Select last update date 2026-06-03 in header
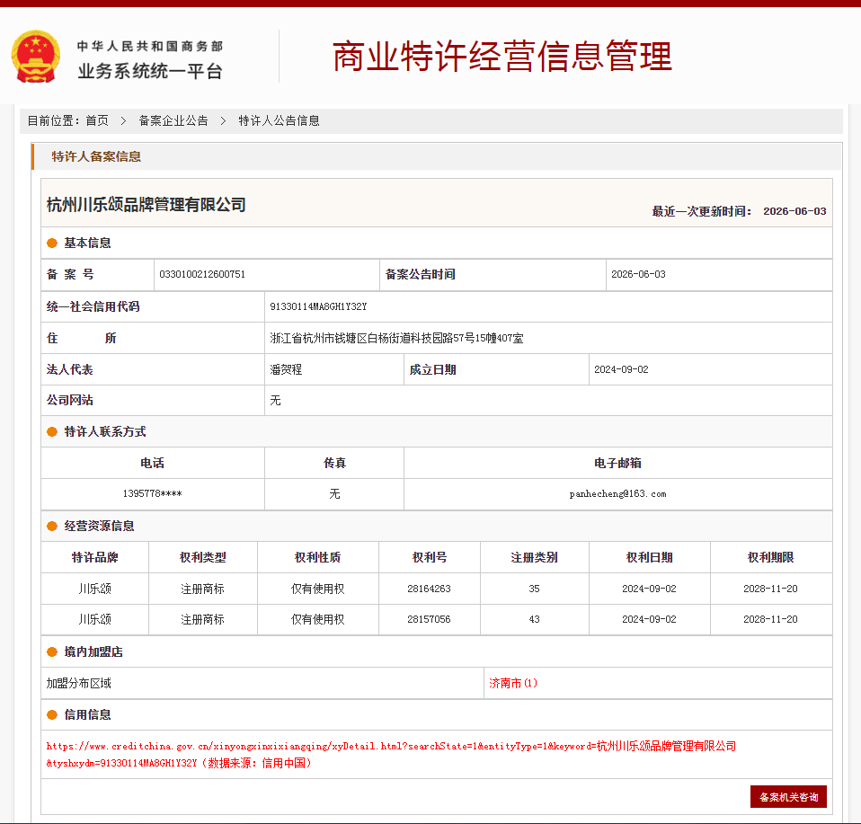The width and height of the screenshot is (861, 824). coord(794,211)
